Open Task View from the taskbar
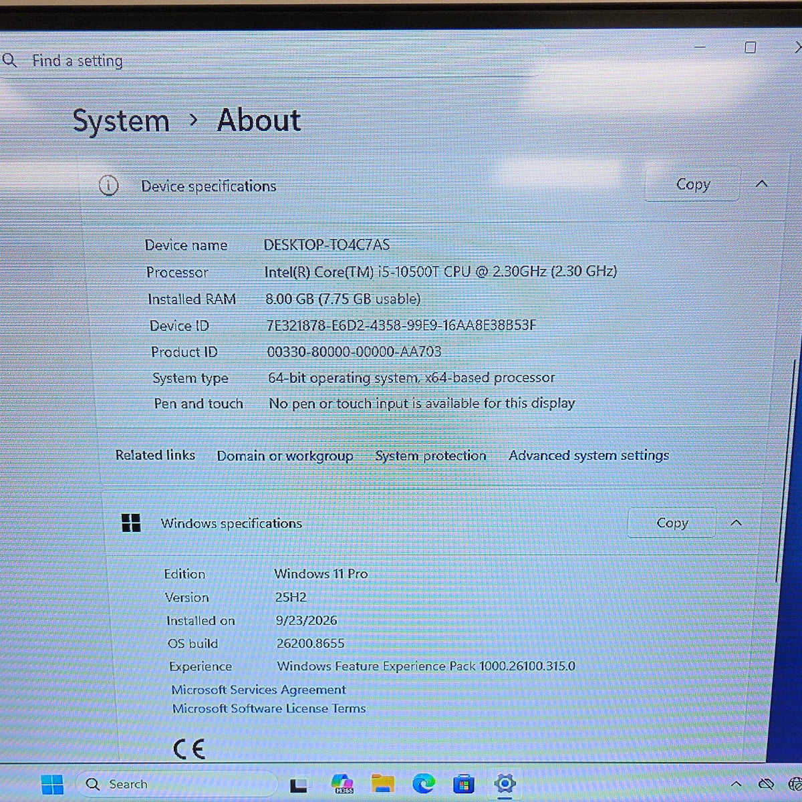 point(298,785)
